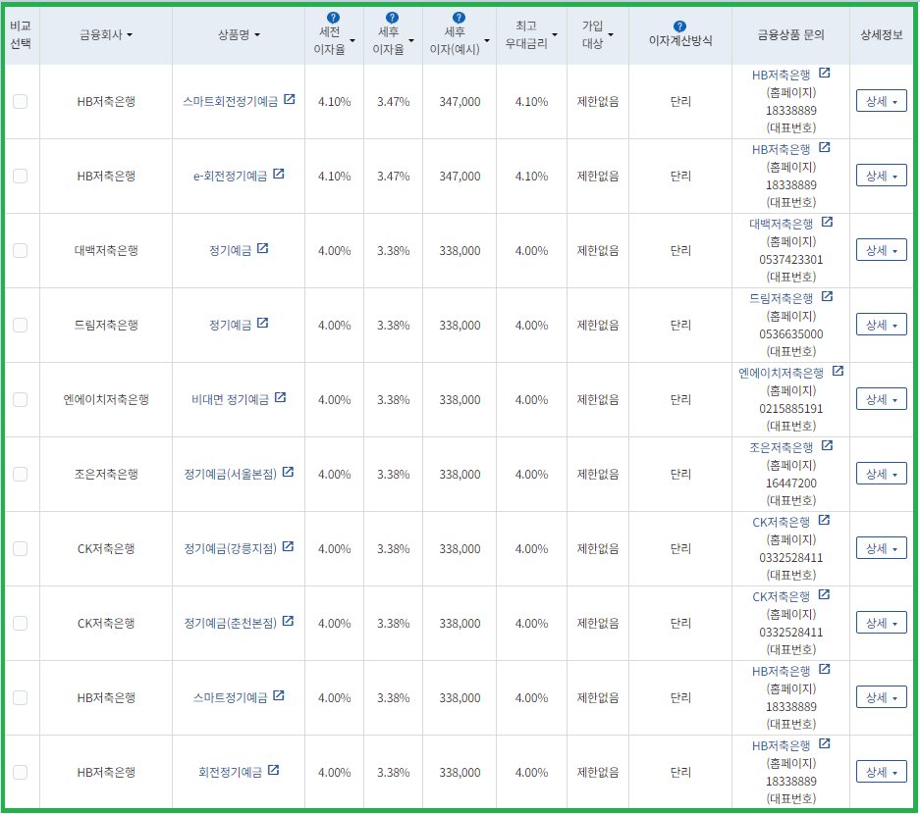Open external link icon beside 정기예금(춘천본점)

pos(288,621)
